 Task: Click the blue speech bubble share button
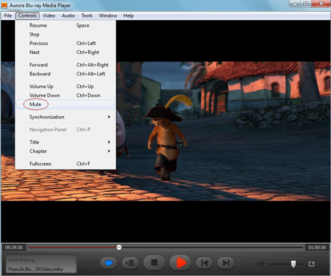tap(109, 263)
